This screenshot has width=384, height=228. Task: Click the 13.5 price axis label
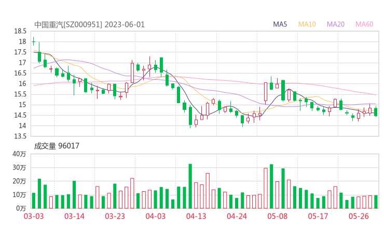pyautogui.click(x=20, y=136)
